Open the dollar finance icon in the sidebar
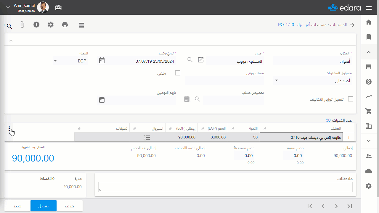Screen dimensions: 379x213 click(x=369, y=82)
